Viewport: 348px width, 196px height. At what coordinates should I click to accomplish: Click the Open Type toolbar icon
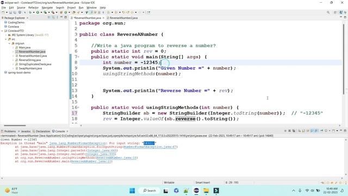pos(74,13)
